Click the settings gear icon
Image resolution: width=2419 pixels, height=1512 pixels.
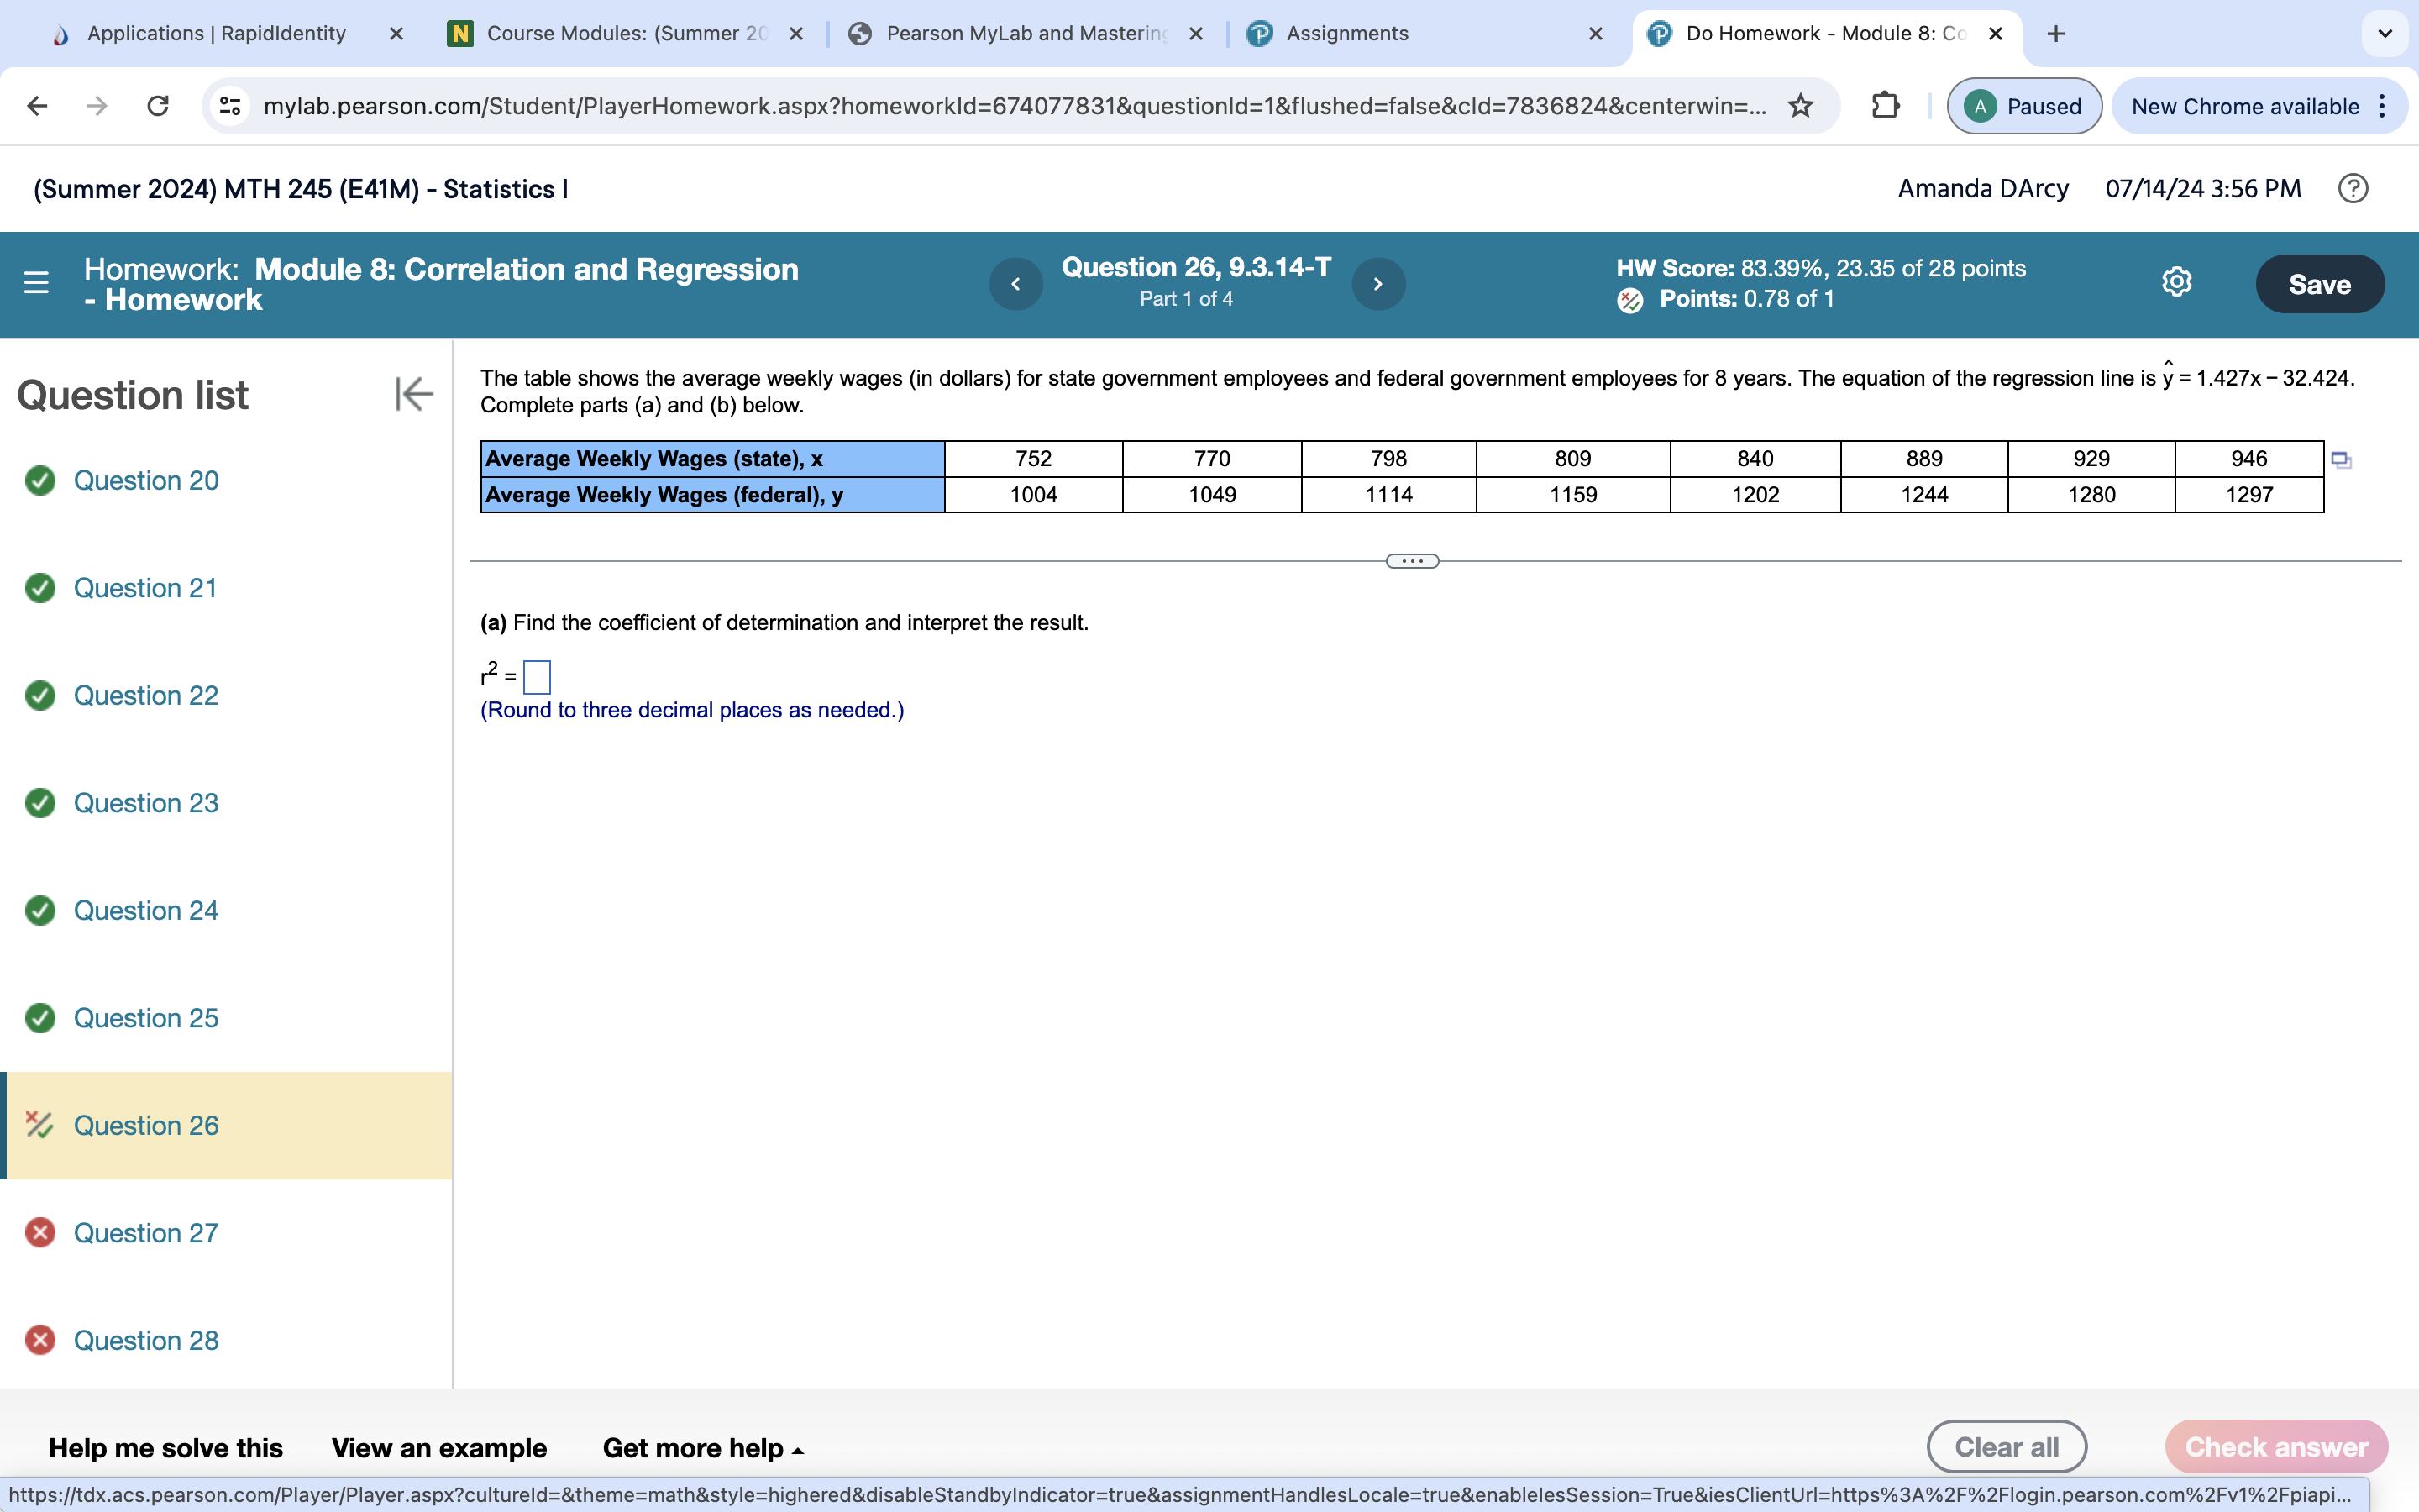click(x=2177, y=284)
